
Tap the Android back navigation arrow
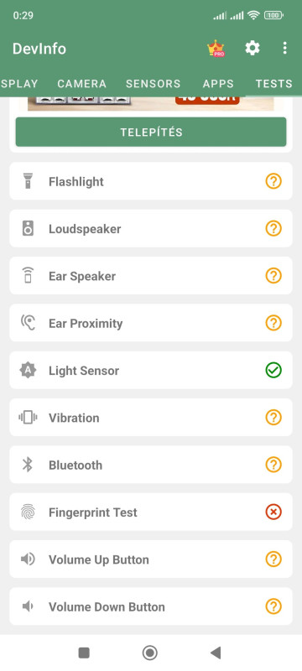click(216, 653)
